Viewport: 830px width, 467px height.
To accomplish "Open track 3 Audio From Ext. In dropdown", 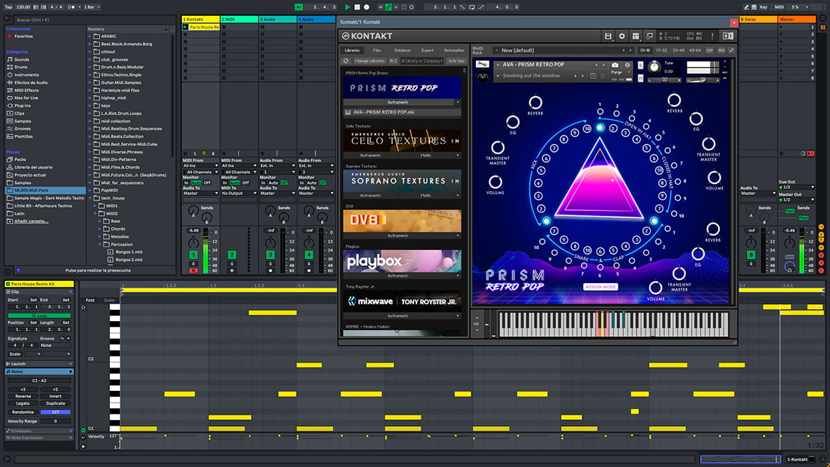I will point(277,166).
